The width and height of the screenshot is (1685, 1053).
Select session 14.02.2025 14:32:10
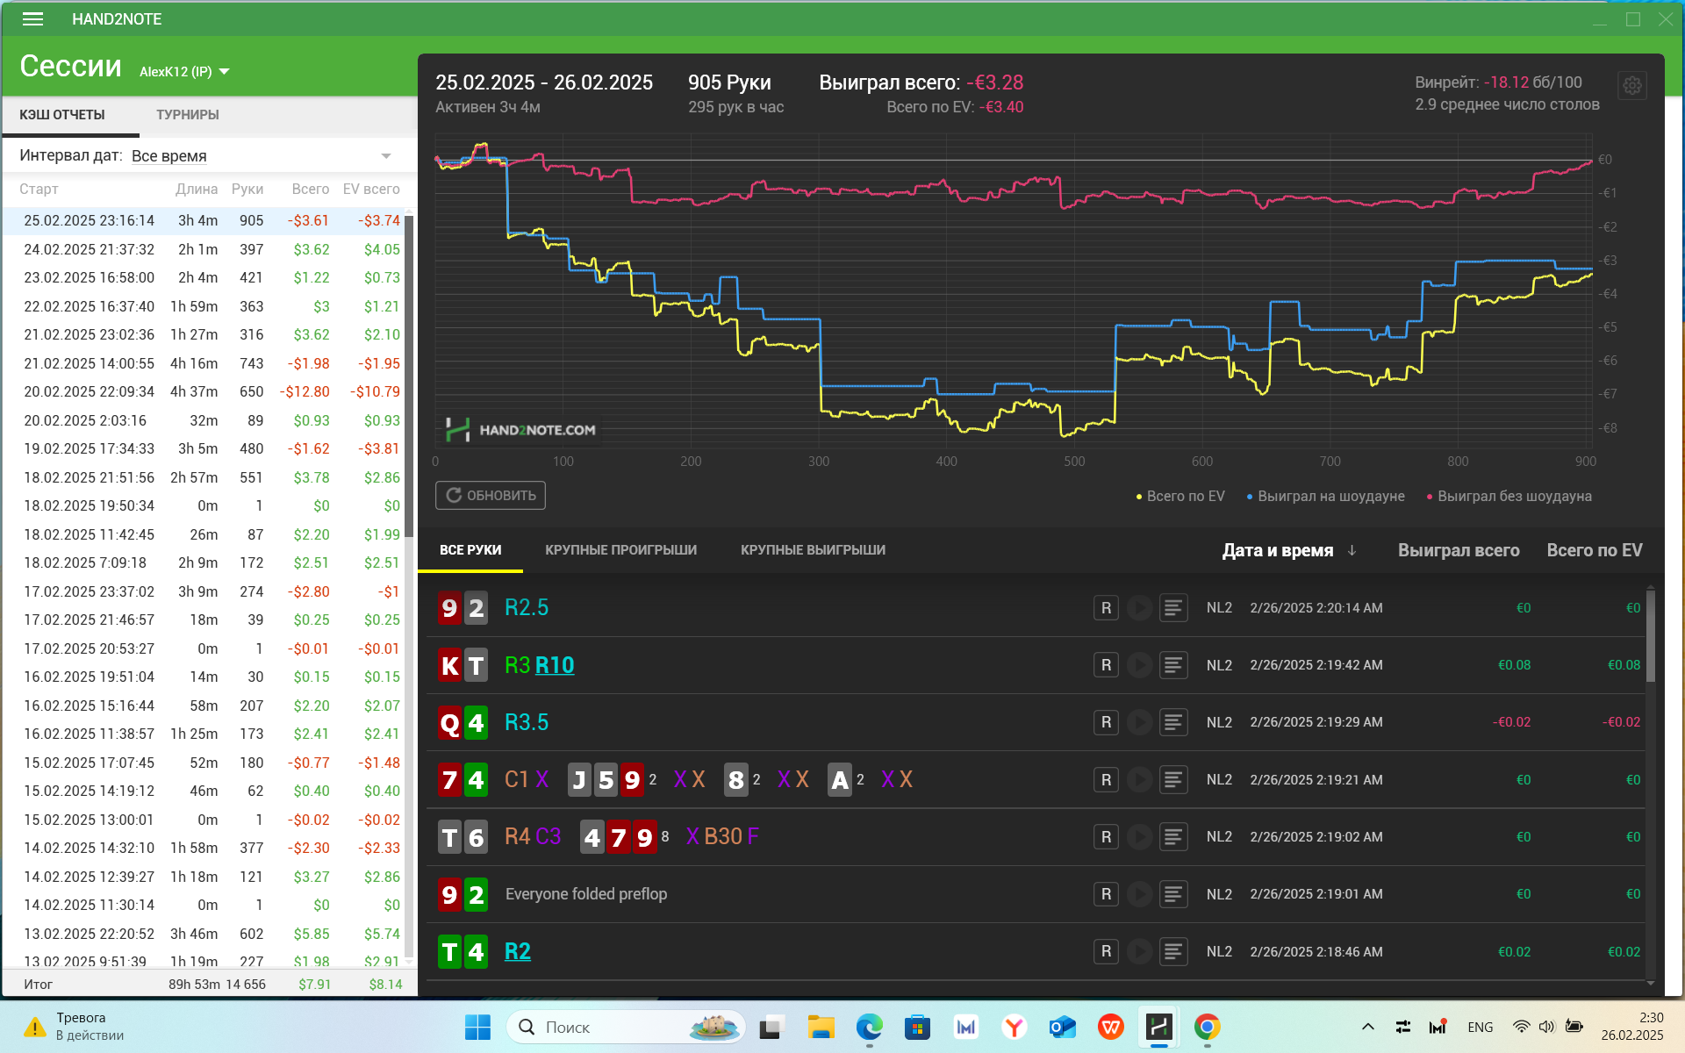[x=203, y=849]
